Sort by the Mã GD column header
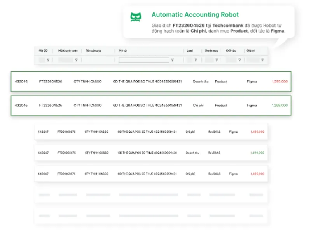The image size is (311, 233). (x=43, y=51)
